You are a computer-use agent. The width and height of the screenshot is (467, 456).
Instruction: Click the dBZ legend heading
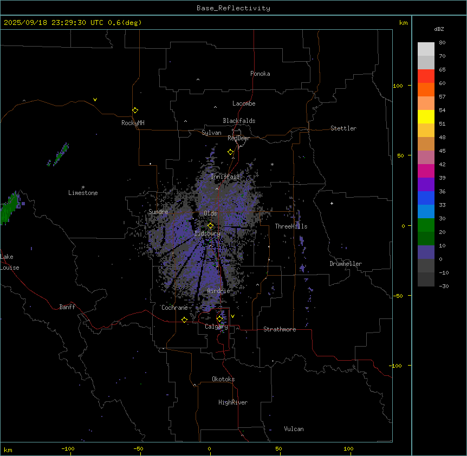(x=439, y=29)
